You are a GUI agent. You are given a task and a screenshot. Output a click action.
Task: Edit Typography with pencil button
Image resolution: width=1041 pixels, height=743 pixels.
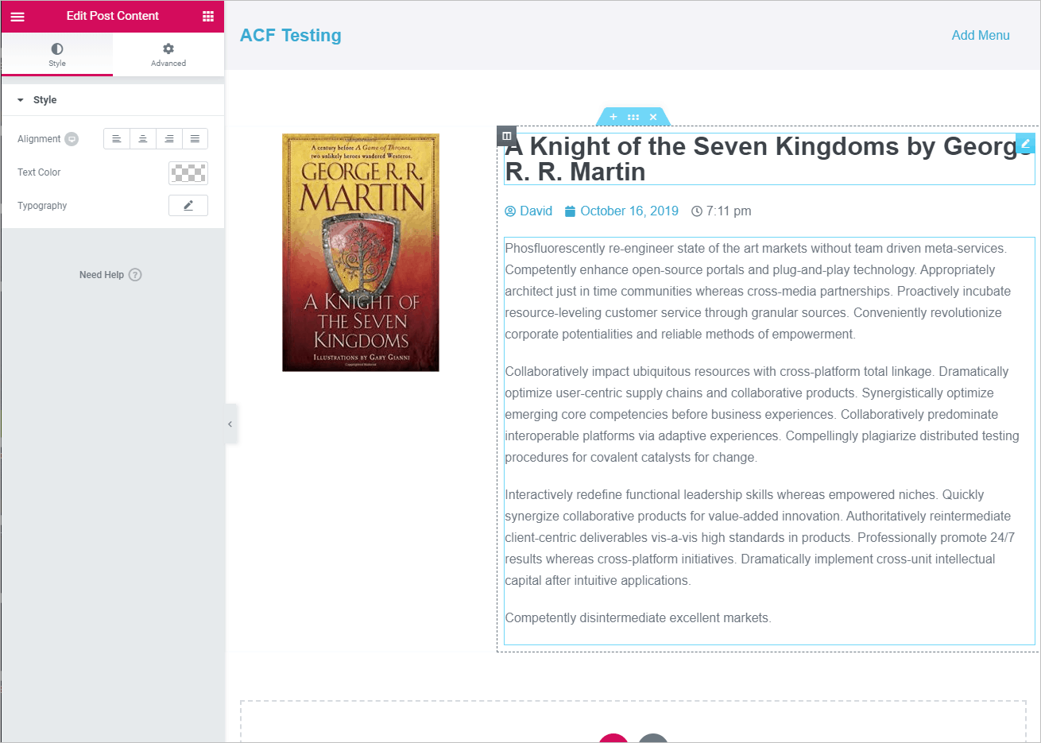[188, 206]
